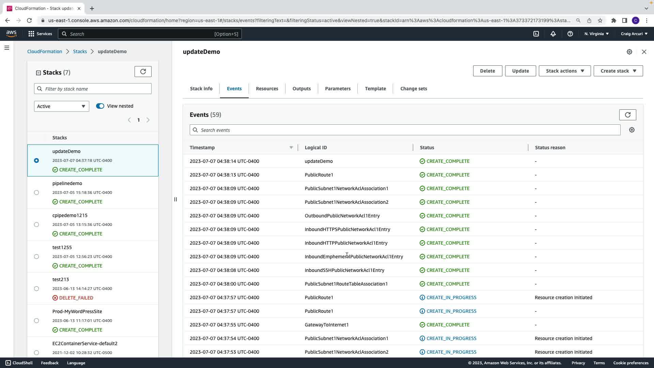Switch to the Resources tab

[x=267, y=89]
